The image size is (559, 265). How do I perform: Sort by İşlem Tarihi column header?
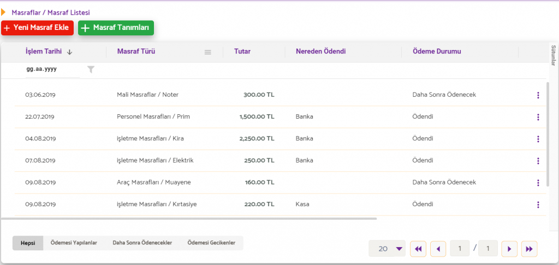(x=44, y=52)
